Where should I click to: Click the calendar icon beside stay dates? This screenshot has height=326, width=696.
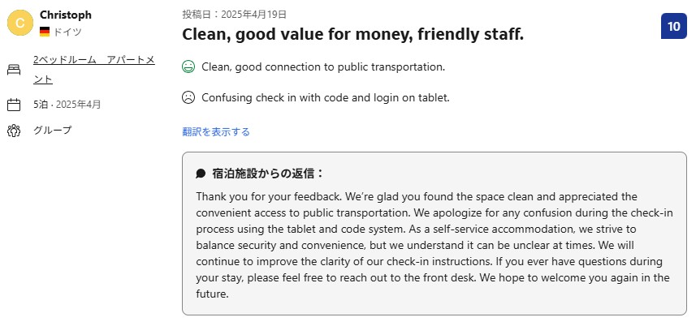coord(14,105)
